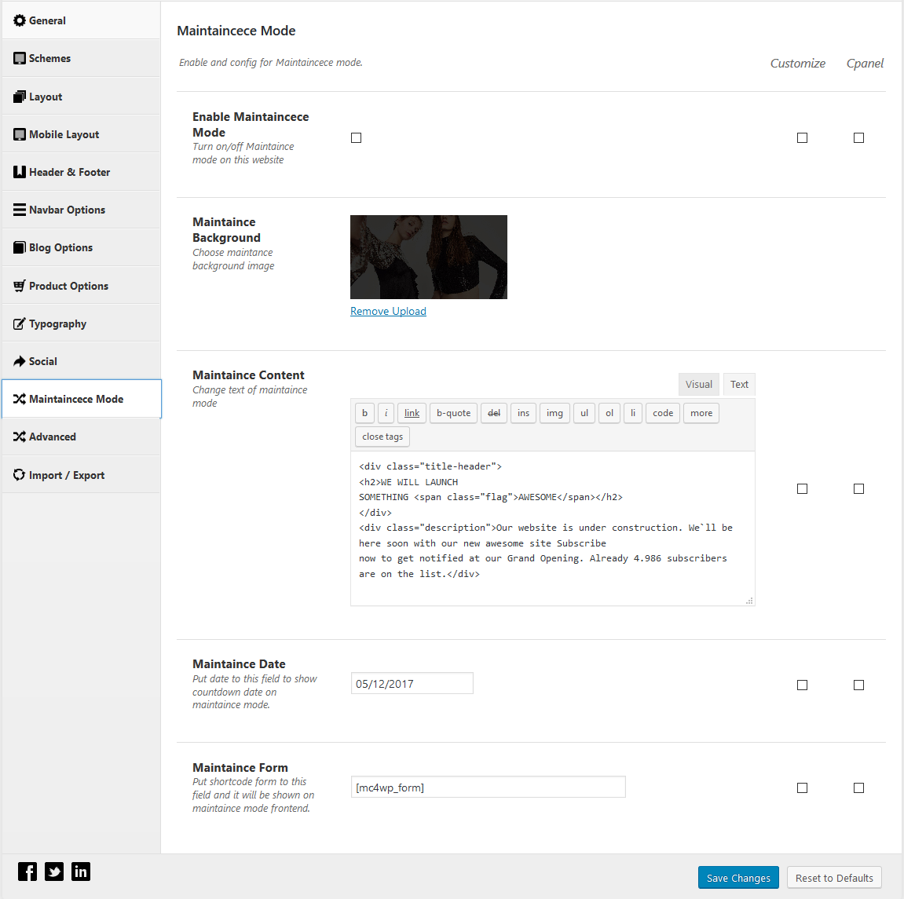Viewport: 904px width, 899px height.
Task: Switch editor to the Text tab
Action: click(x=739, y=385)
